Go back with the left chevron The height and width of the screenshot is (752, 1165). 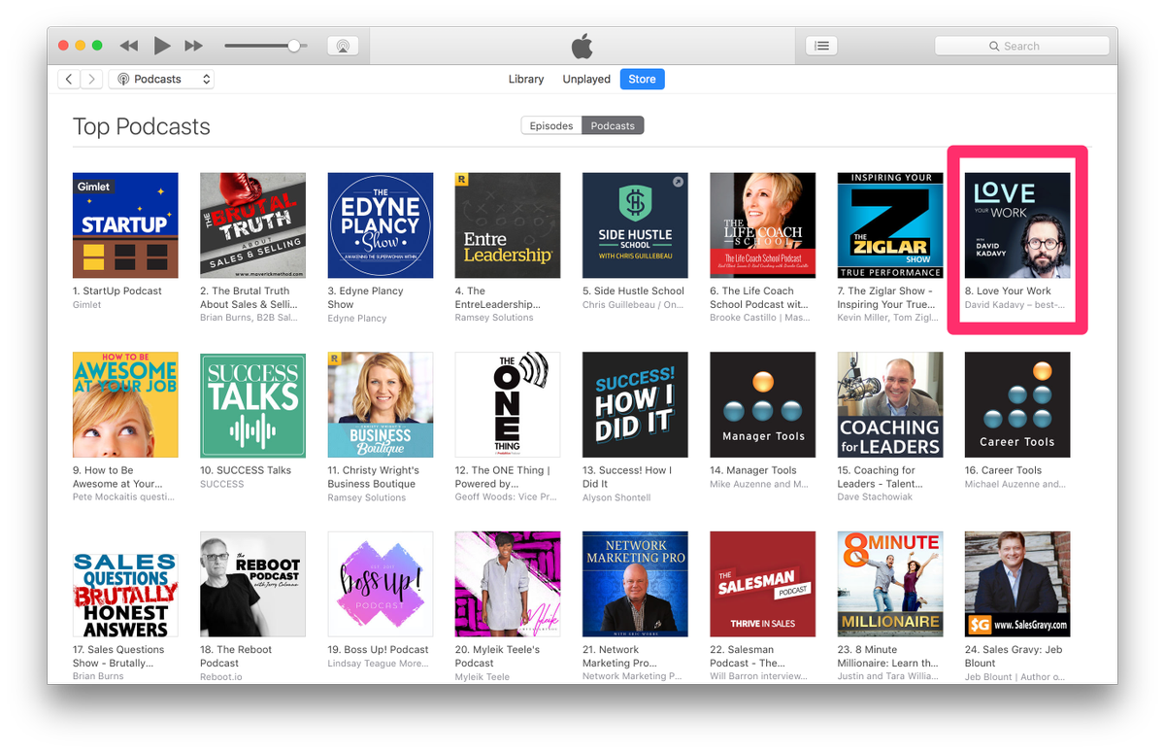(68, 80)
